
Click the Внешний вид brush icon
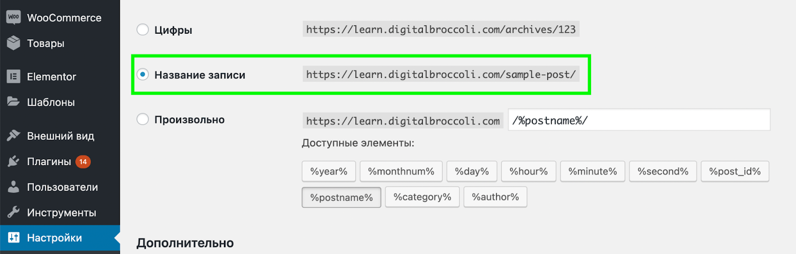click(x=13, y=135)
